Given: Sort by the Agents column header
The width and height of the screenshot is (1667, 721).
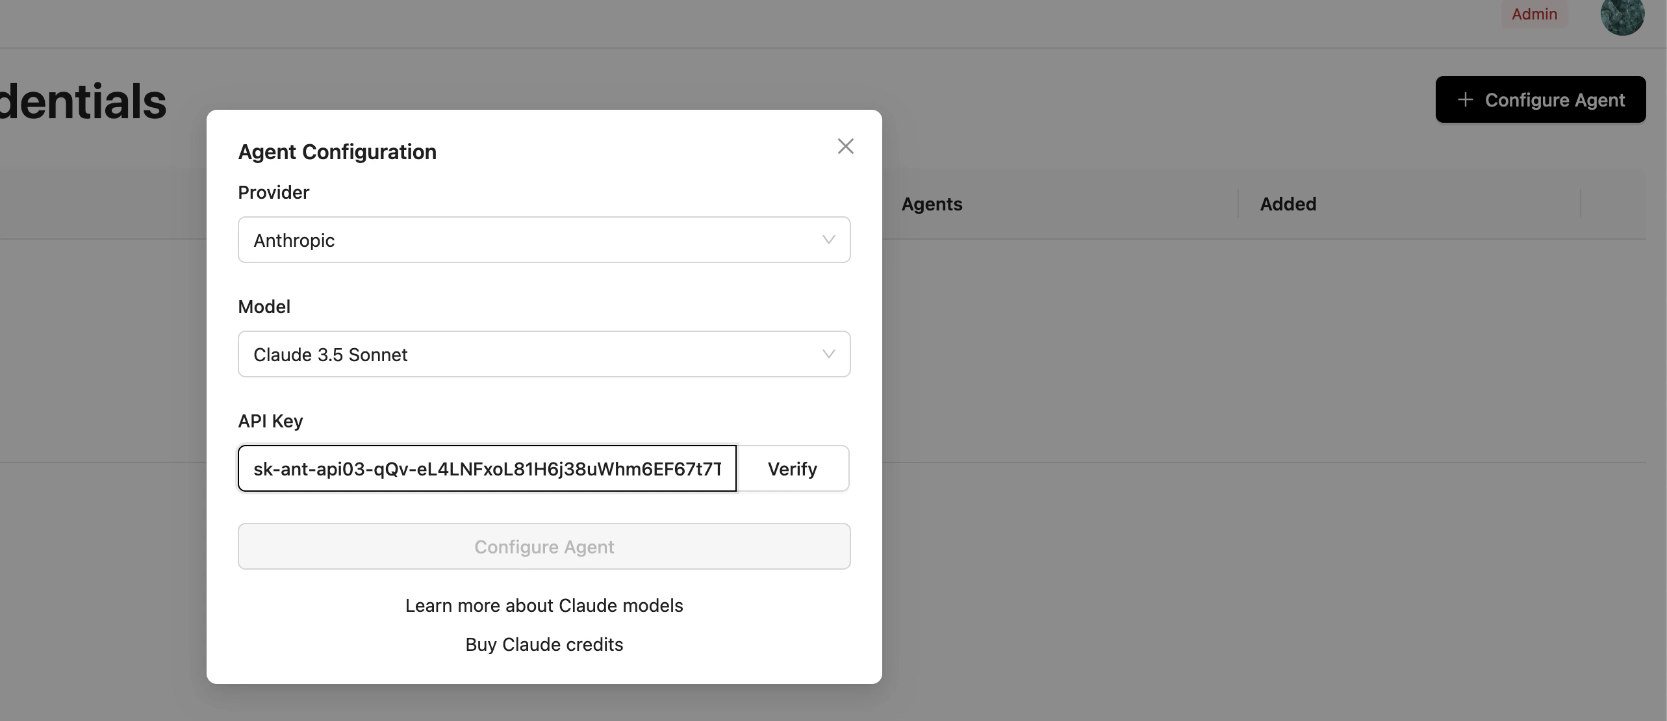Looking at the screenshot, I should coord(932,204).
